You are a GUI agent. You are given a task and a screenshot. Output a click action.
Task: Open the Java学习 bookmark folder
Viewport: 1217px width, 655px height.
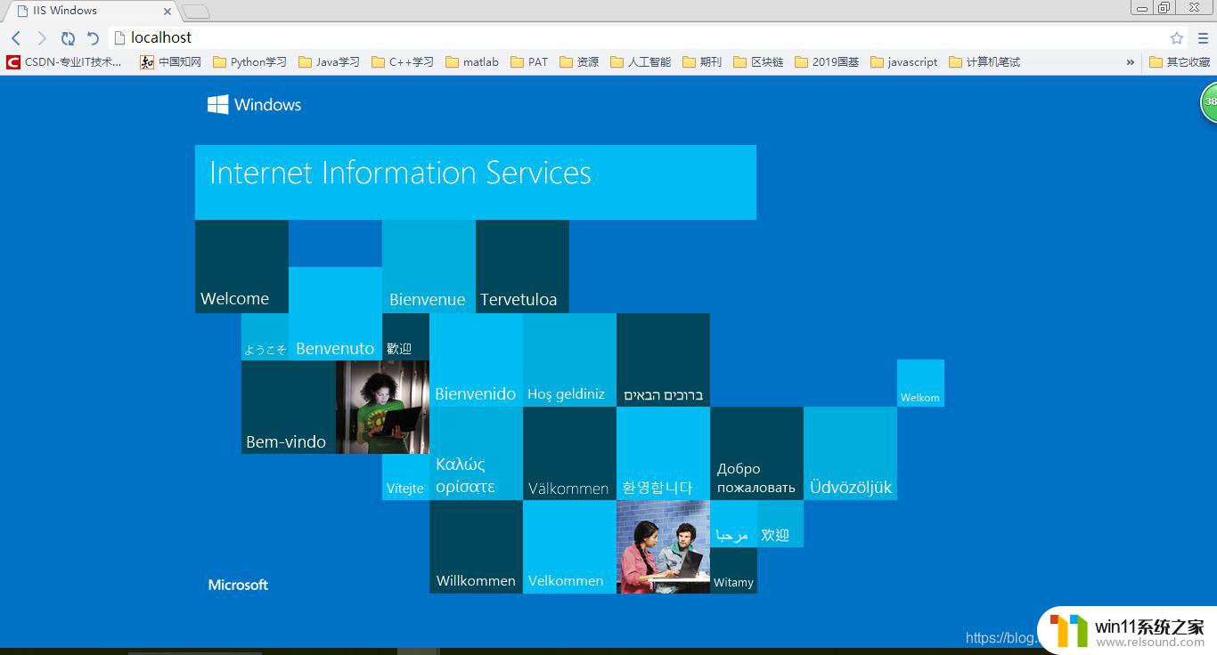(329, 62)
